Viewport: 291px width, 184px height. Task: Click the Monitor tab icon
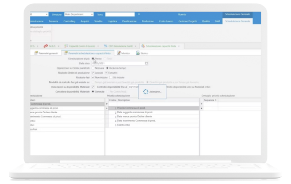point(118,53)
